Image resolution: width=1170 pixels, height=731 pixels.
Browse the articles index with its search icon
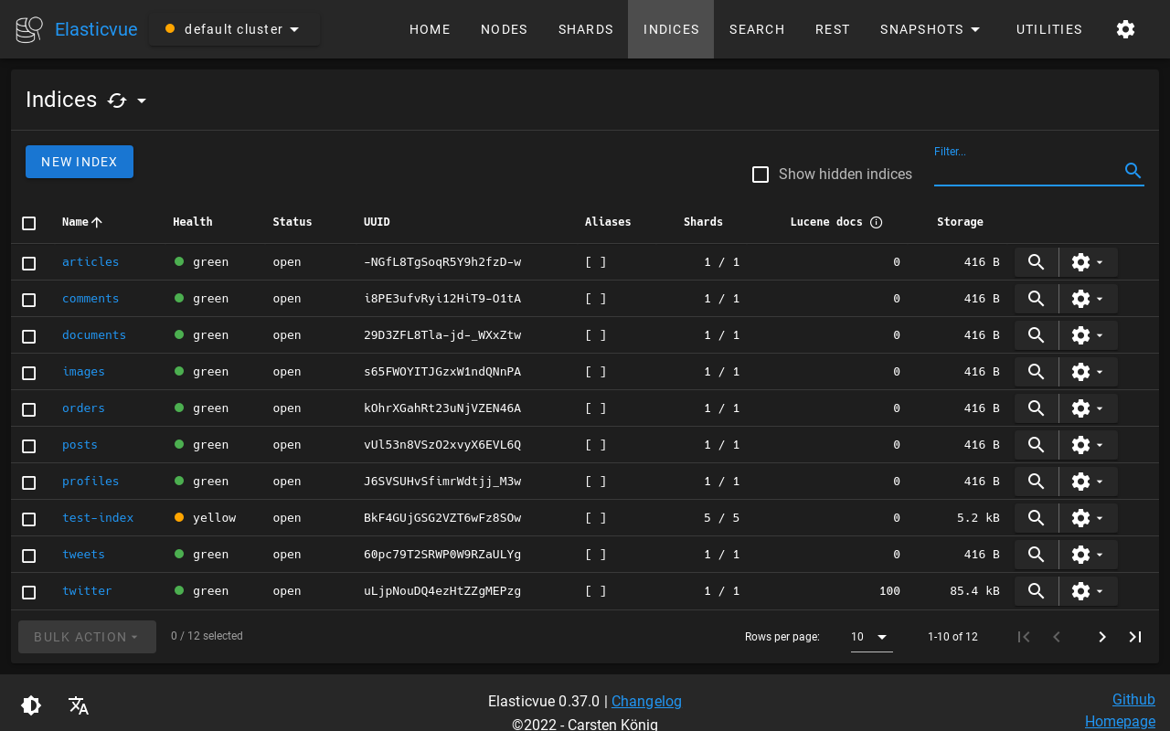pyautogui.click(x=1037, y=262)
